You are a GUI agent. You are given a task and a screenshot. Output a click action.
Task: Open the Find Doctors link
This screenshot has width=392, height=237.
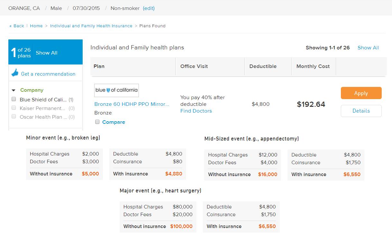point(196,111)
